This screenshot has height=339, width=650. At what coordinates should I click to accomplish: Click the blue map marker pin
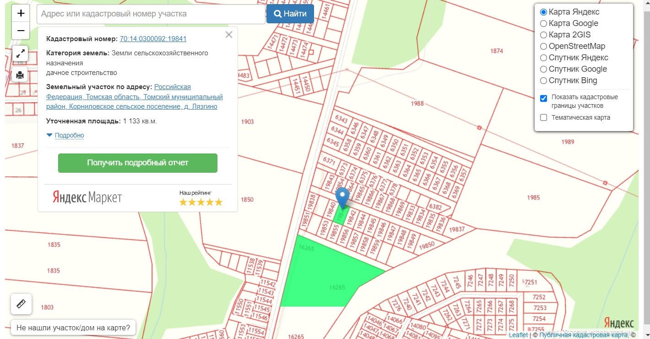343,198
